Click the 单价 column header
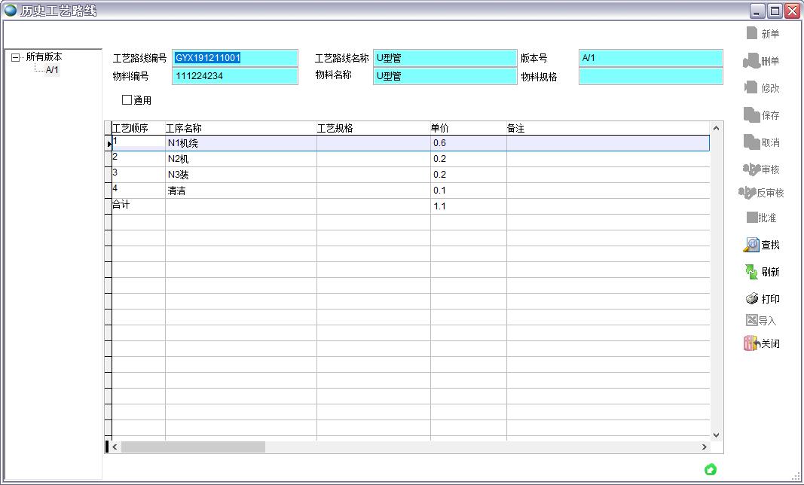Image resolution: width=804 pixels, height=485 pixels. point(439,129)
